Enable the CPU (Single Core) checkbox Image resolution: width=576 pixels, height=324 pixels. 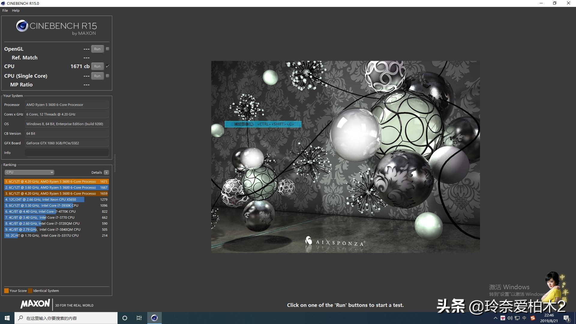(x=107, y=76)
